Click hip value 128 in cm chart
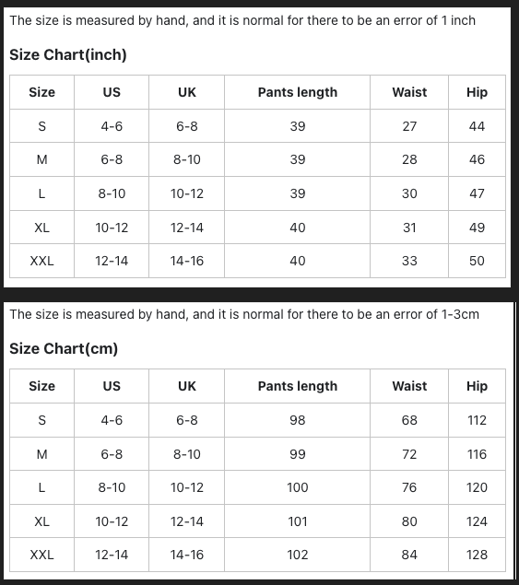 coord(477,555)
